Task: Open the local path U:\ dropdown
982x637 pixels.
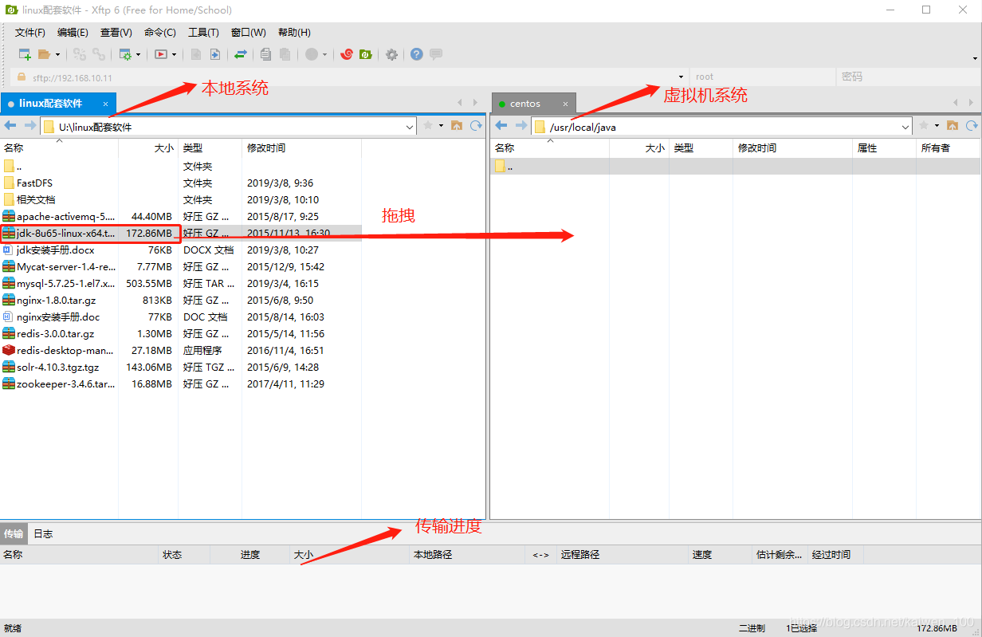Action: point(410,127)
